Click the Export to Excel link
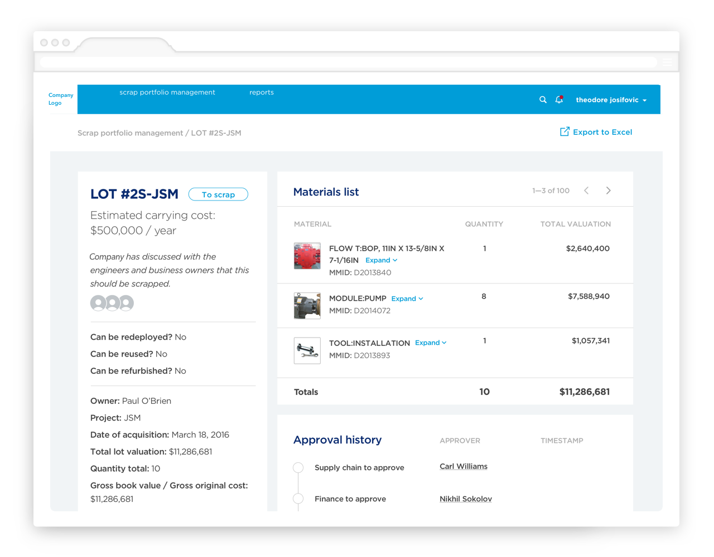714x557 pixels. point(602,132)
